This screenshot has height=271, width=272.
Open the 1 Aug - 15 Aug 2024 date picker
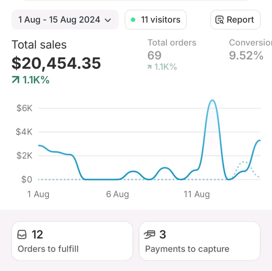pyautogui.click(x=60, y=20)
